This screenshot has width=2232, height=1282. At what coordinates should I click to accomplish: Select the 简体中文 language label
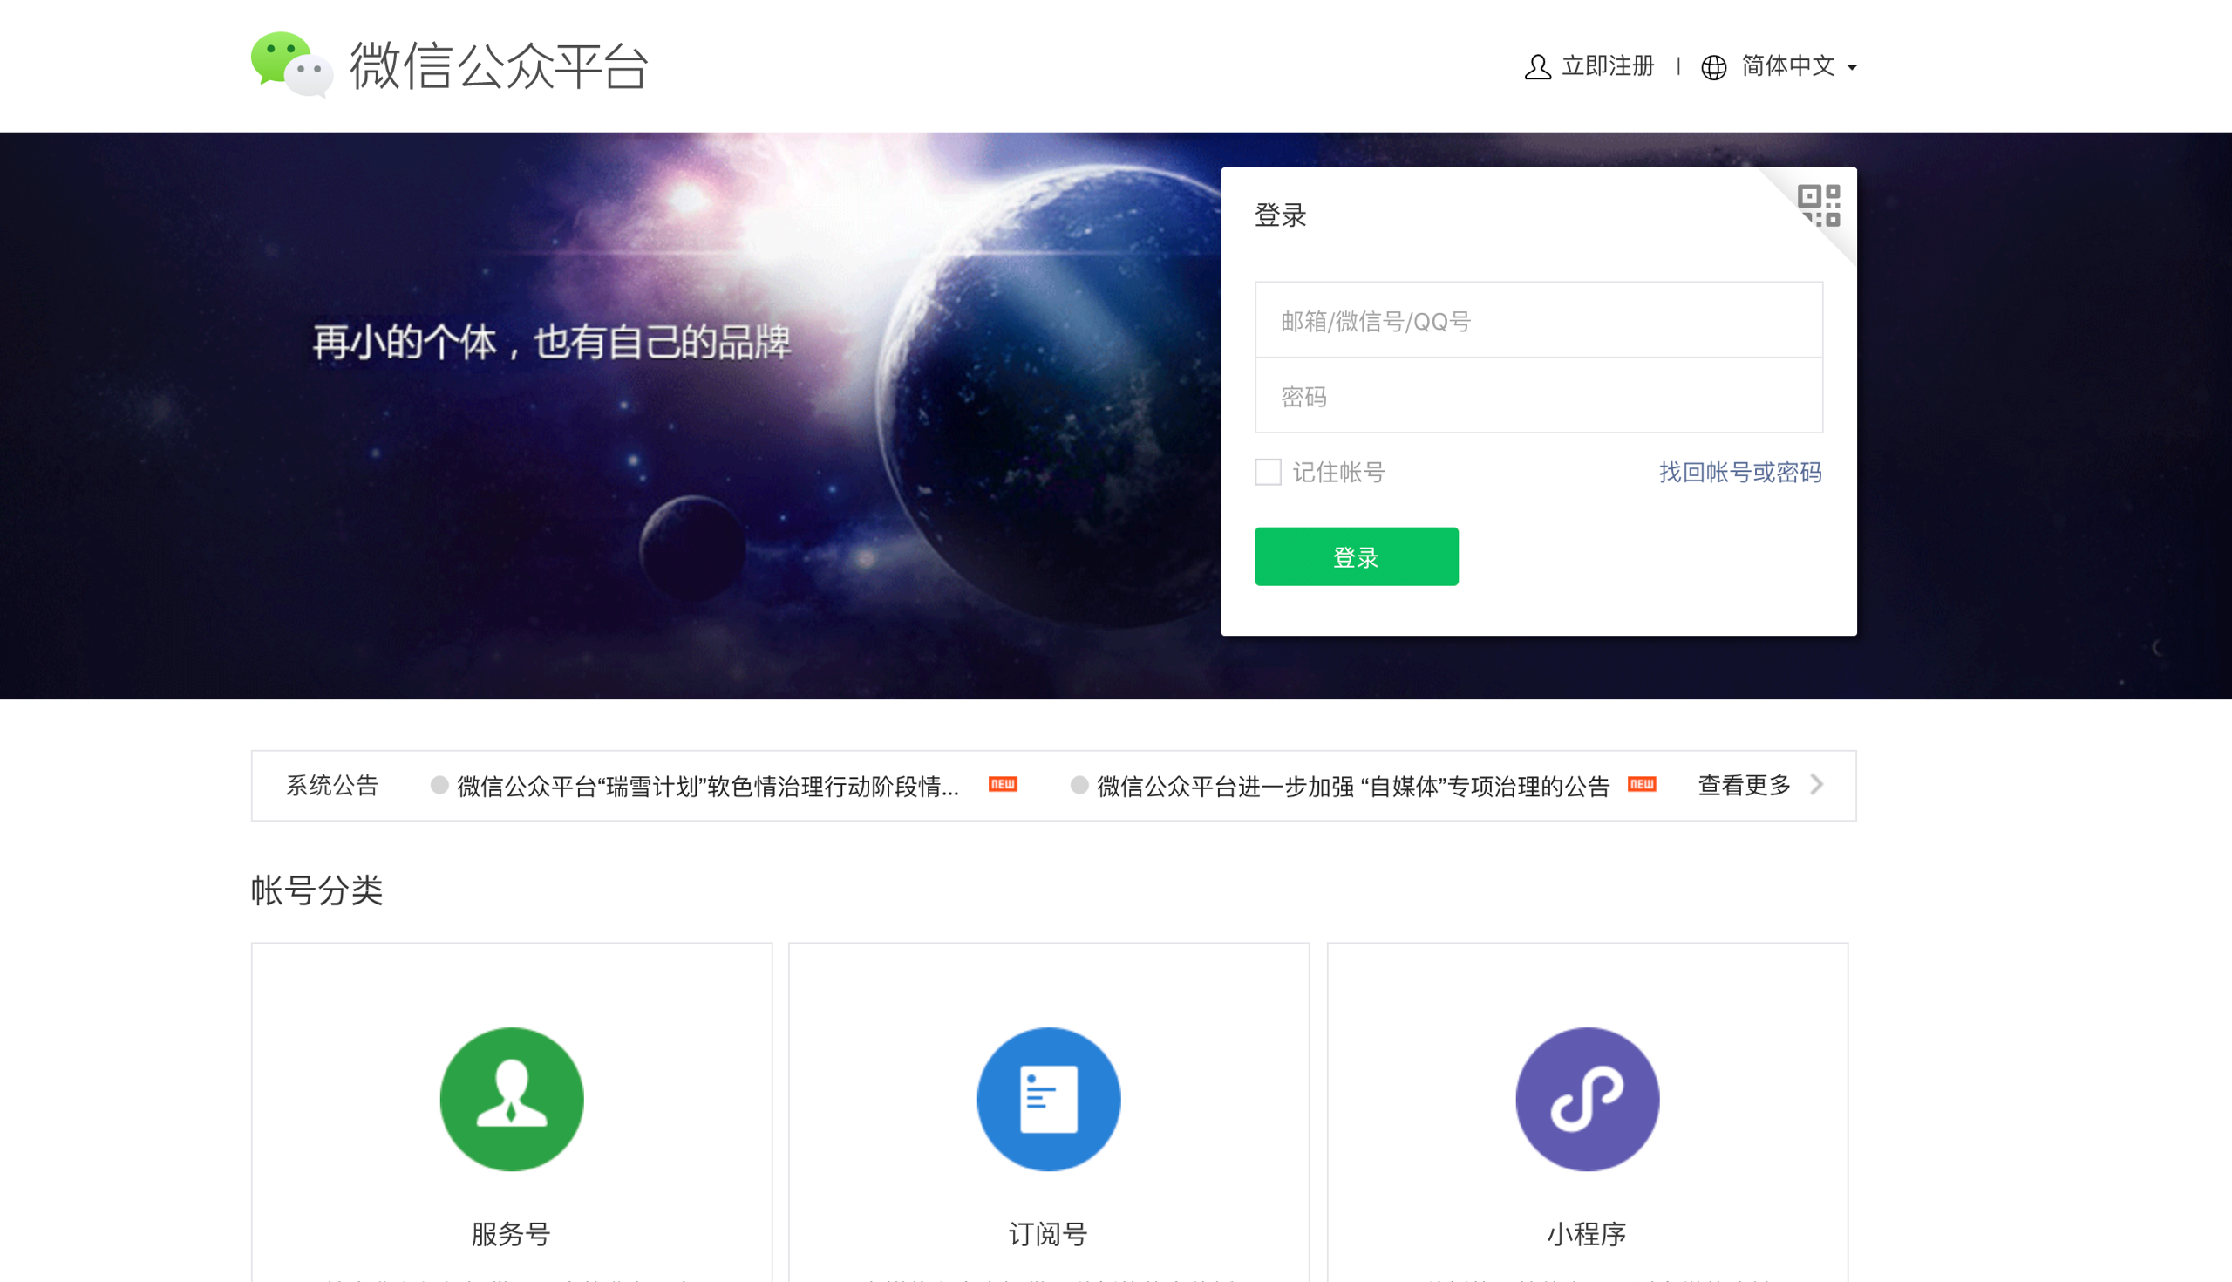pyautogui.click(x=1787, y=66)
